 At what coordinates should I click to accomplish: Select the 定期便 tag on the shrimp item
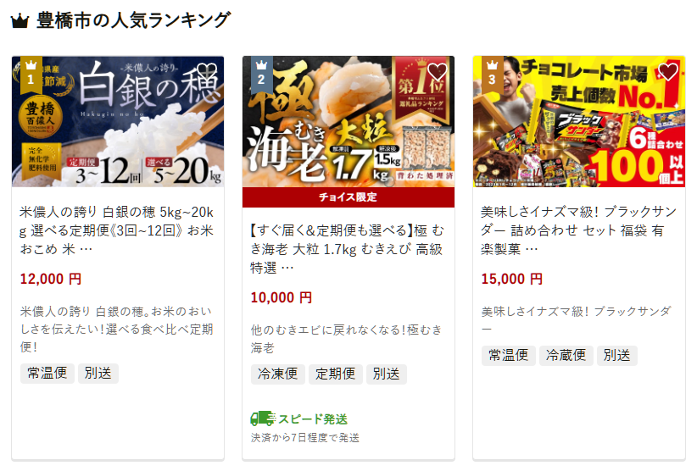336,374
